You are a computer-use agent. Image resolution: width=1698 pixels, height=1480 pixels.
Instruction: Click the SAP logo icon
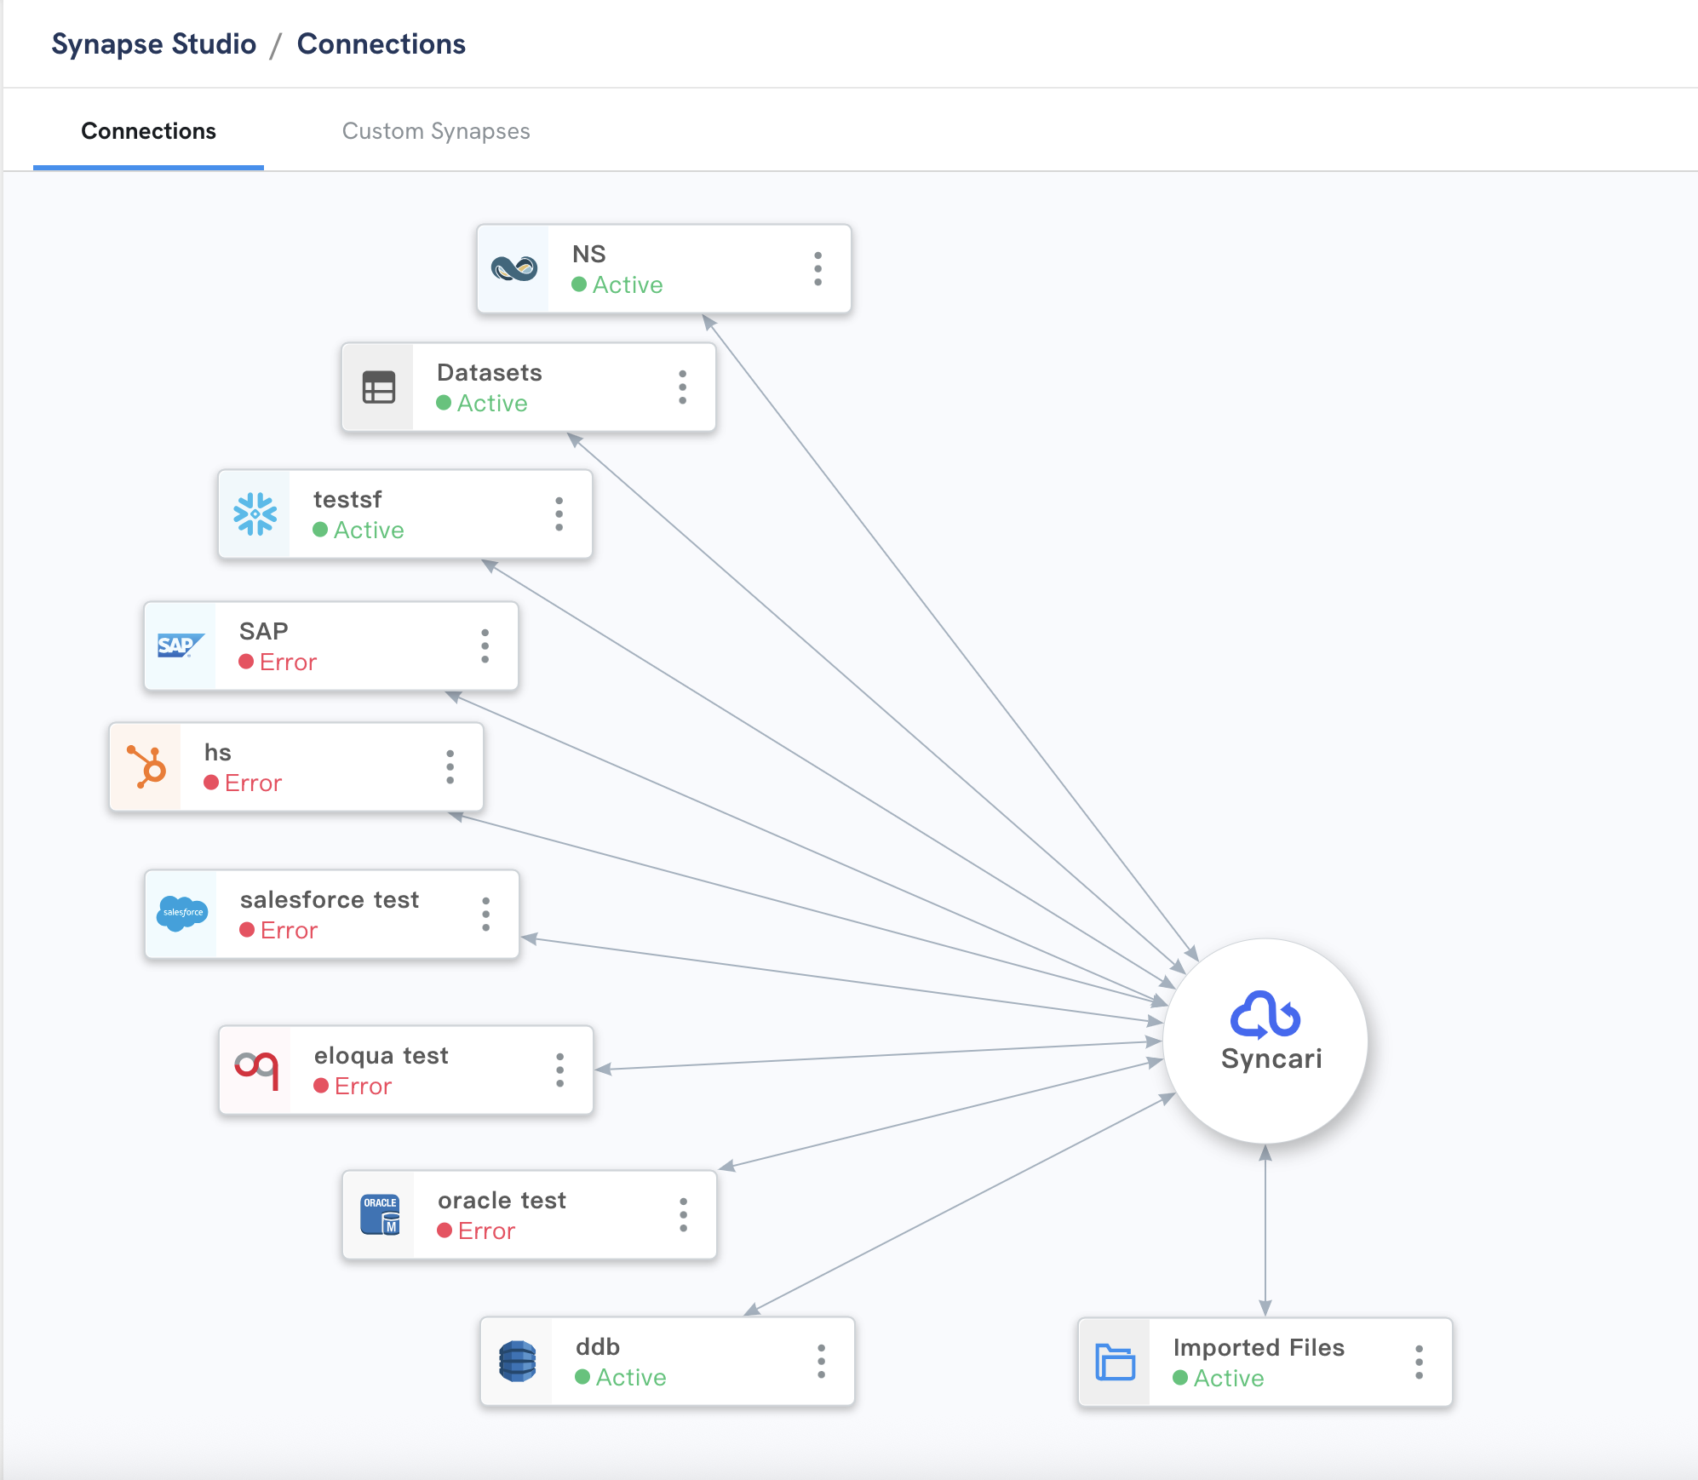click(x=181, y=646)
